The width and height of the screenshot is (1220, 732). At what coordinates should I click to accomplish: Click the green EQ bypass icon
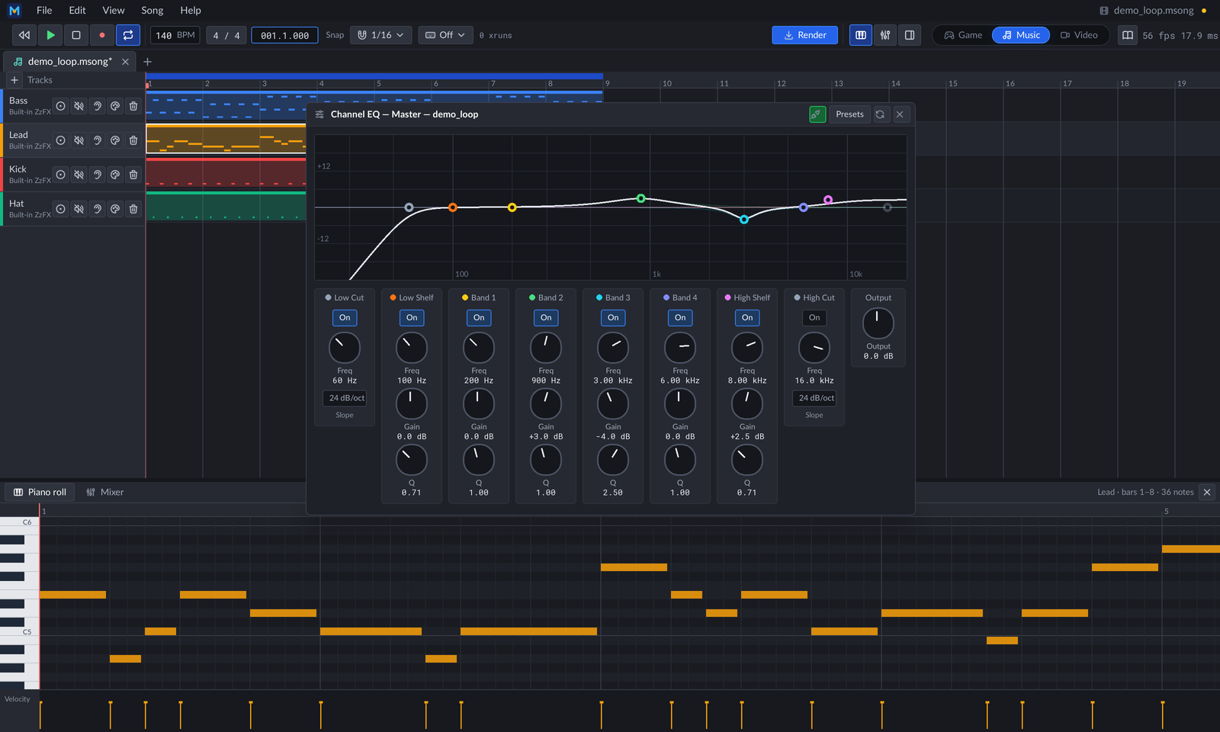pyautogui.click(x=817, y=114)
